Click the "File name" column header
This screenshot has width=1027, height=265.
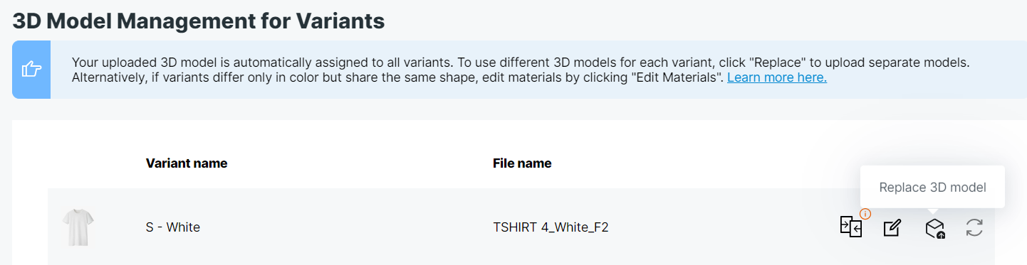522,163
